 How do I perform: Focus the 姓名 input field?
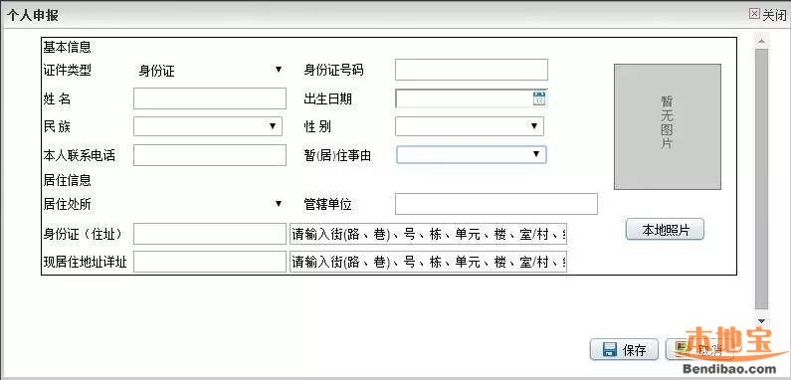tap(210, 98)
